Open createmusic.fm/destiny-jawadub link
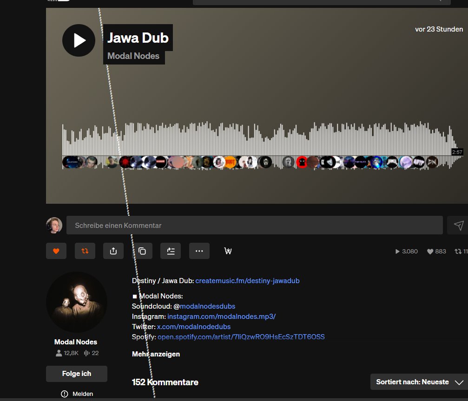 [247, 280]
